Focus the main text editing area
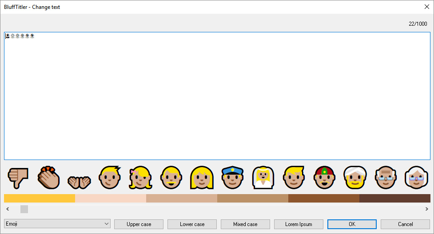 coord(217,96)
